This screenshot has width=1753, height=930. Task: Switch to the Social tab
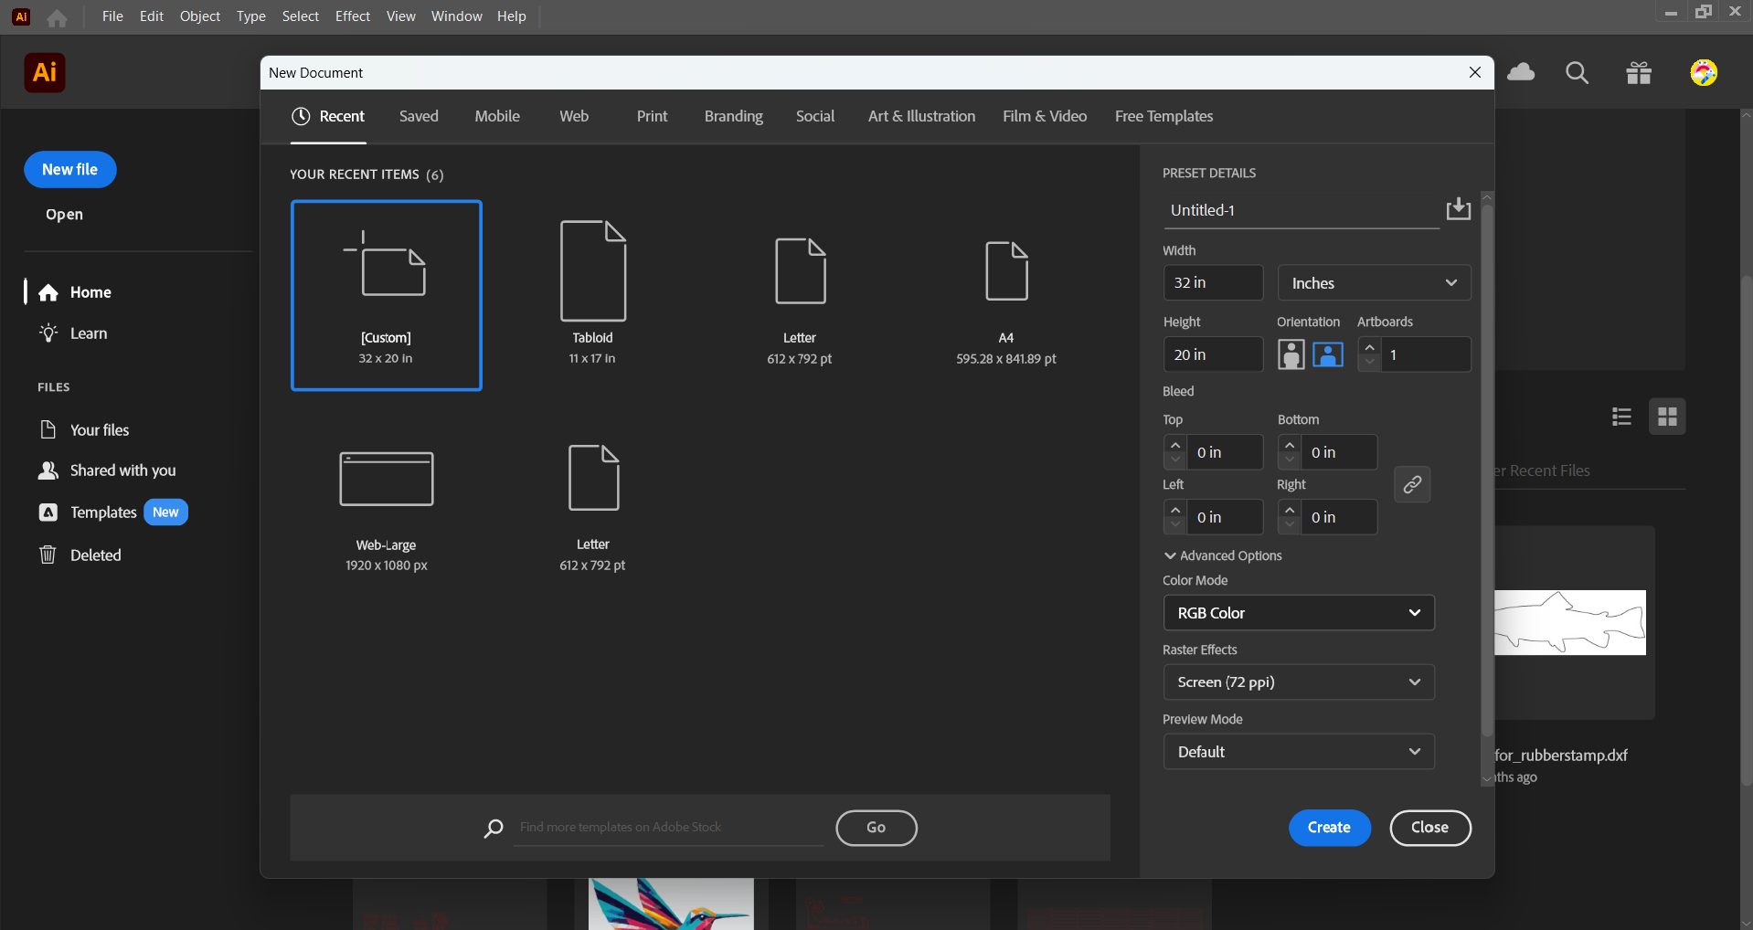(x=815, y=116)
